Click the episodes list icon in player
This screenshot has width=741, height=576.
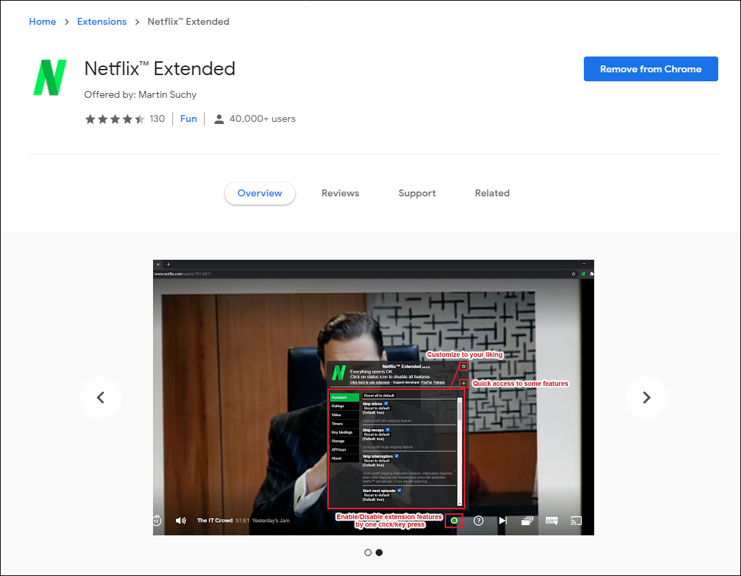click(527, 521)
